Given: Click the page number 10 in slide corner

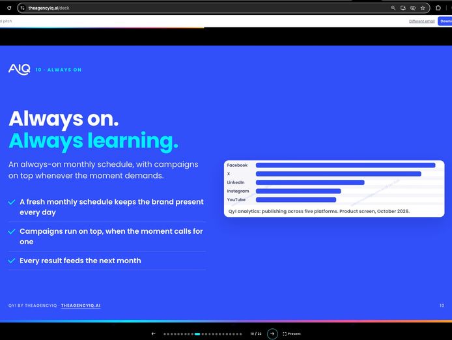Looking at the screenshot, I should tap(442, 305).
